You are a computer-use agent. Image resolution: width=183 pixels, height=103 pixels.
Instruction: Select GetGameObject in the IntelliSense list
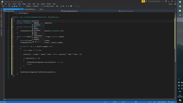38,36
